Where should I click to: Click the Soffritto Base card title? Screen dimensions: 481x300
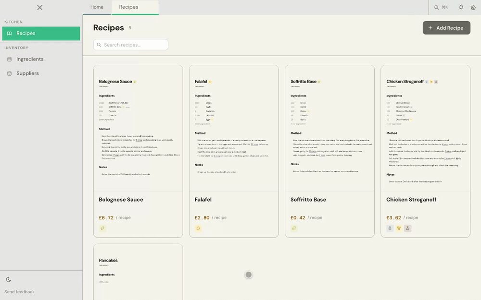pyautogui.click(x=308, y=200)
